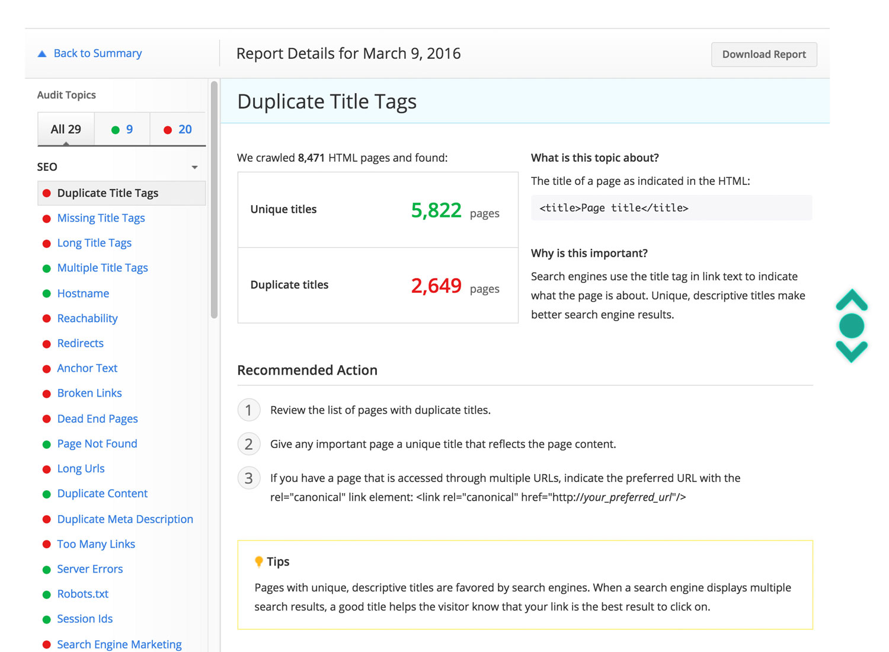Select Duplicate Title Tags topic
The width and height of the screenshot is (889, 652).
coord(121,193)
